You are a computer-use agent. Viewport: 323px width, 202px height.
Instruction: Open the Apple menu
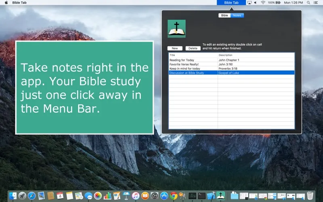[x=6, y=3]
